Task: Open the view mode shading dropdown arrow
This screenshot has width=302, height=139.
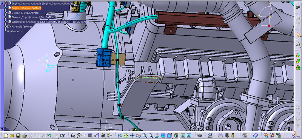Action: tap(179, 137)
